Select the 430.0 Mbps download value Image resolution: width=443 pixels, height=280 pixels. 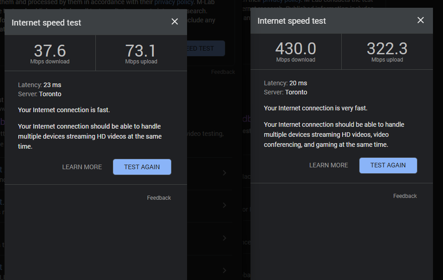point(296,49)
